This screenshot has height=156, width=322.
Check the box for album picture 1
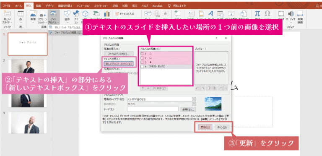142,54
